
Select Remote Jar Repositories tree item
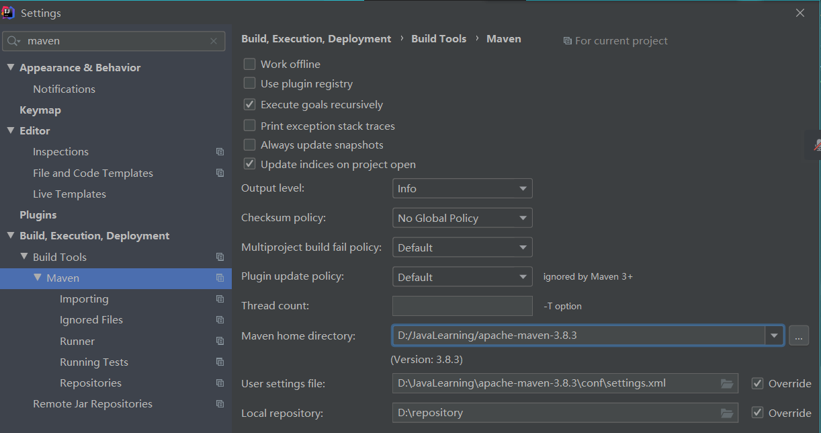click(93, 404)
